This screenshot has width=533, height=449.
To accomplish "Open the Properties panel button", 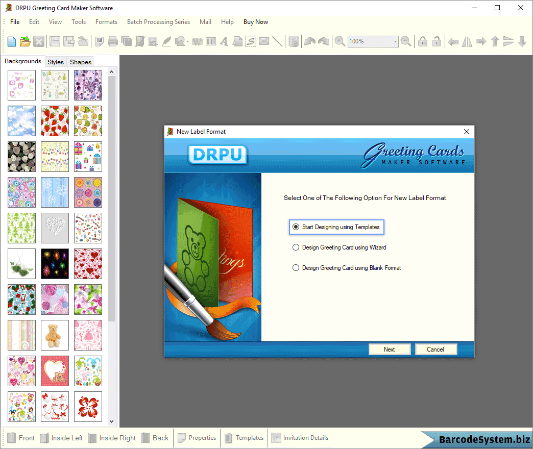I will (197, 438).
